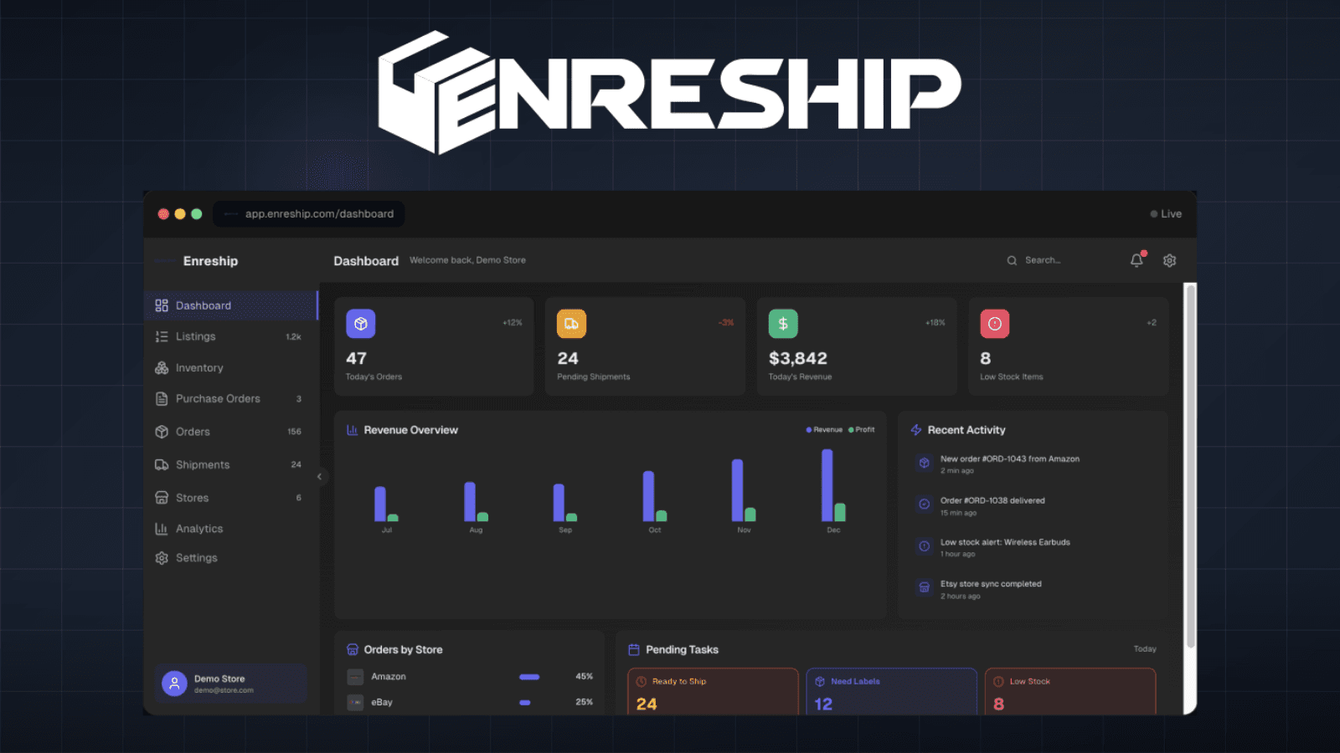Click the order delivered activity icon
This screenshot has height=753, width=1340.
(924, 505)
